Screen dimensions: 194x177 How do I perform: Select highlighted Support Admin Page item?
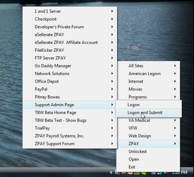(70, 105)
